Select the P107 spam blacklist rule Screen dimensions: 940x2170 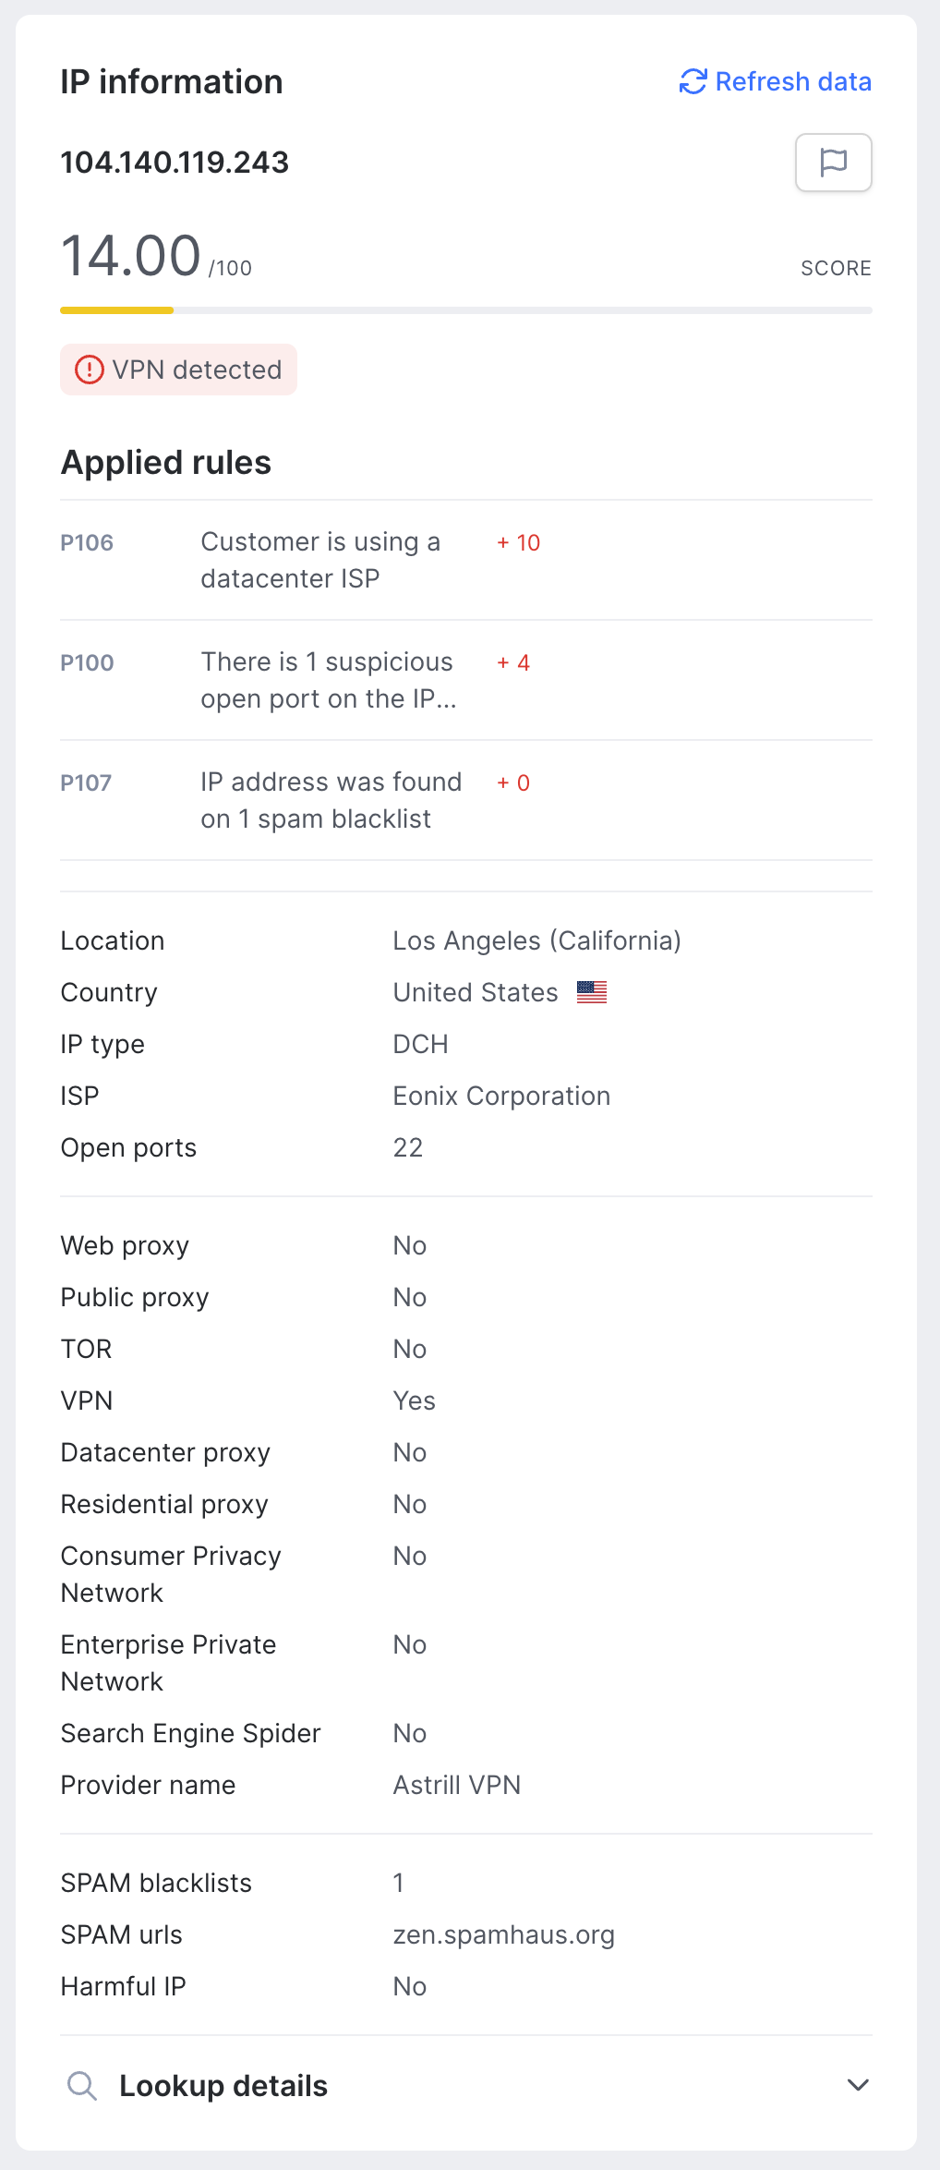(x=331, y=800)
